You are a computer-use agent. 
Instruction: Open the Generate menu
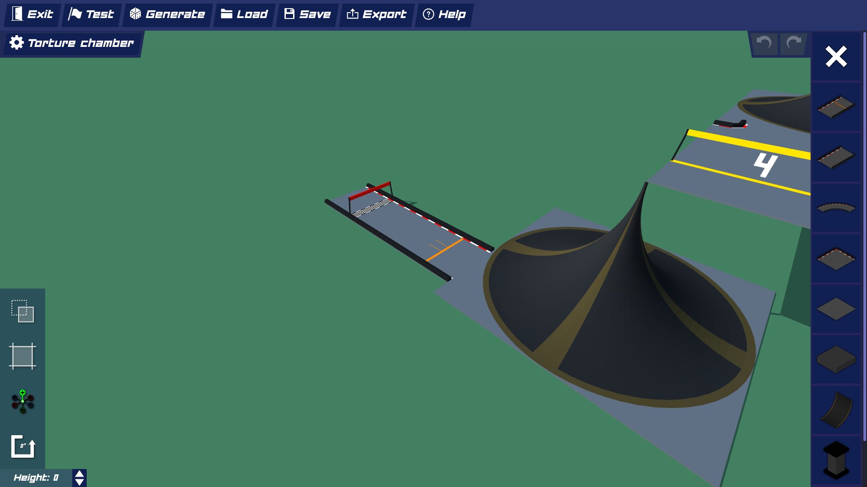click(x=168, y=14)
